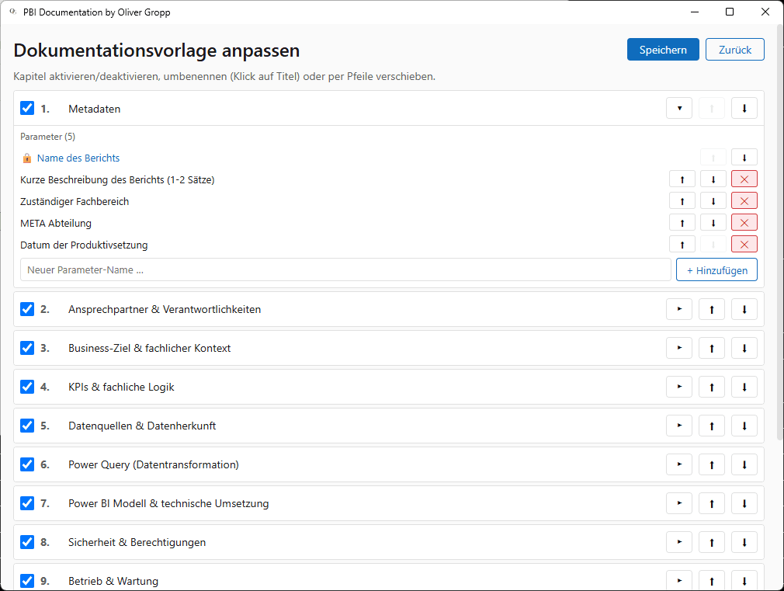Image resolution: width=784 pixels, height=591 pixels.
Task: Go back with the Zurück button
Action: pos(735,50)
